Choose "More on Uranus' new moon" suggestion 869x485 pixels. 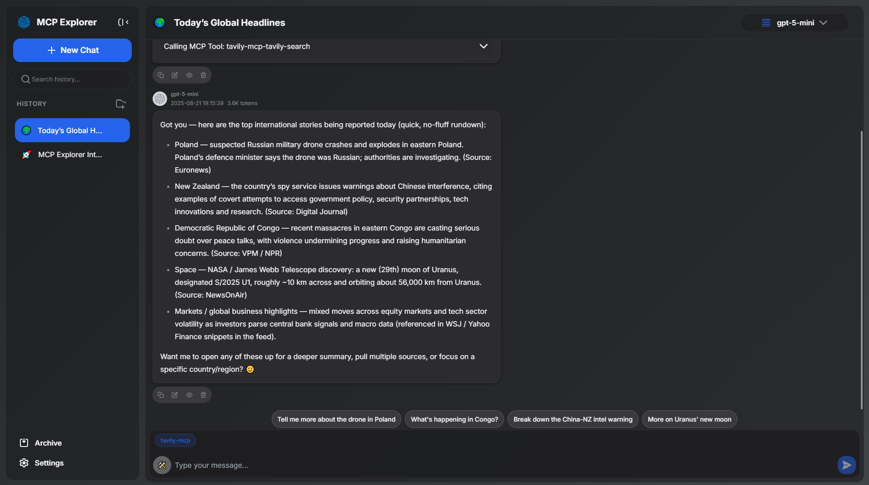pos(689,419)
